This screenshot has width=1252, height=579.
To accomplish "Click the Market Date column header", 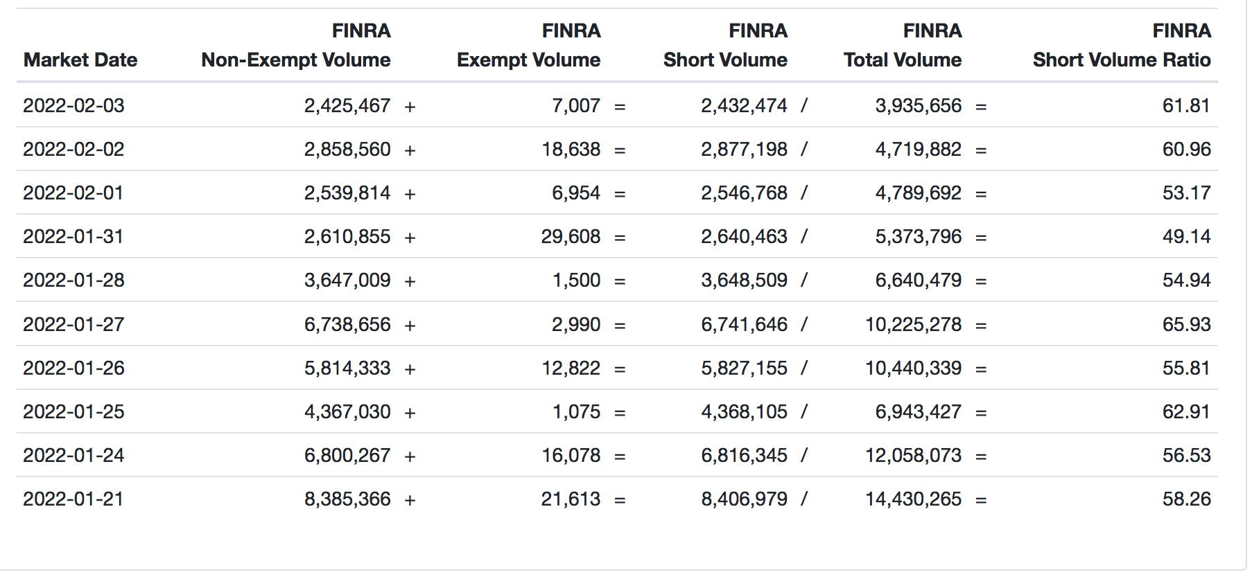I will click(x=80, y=60).
